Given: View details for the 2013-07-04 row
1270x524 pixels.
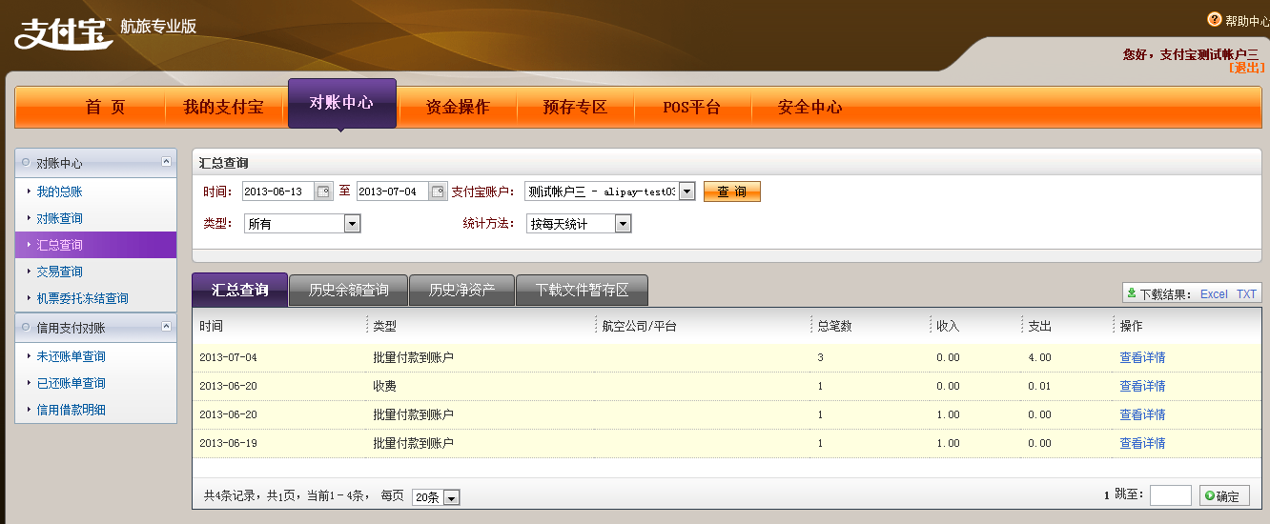Looking at the screenshot, I should (x=1142, y=358).
